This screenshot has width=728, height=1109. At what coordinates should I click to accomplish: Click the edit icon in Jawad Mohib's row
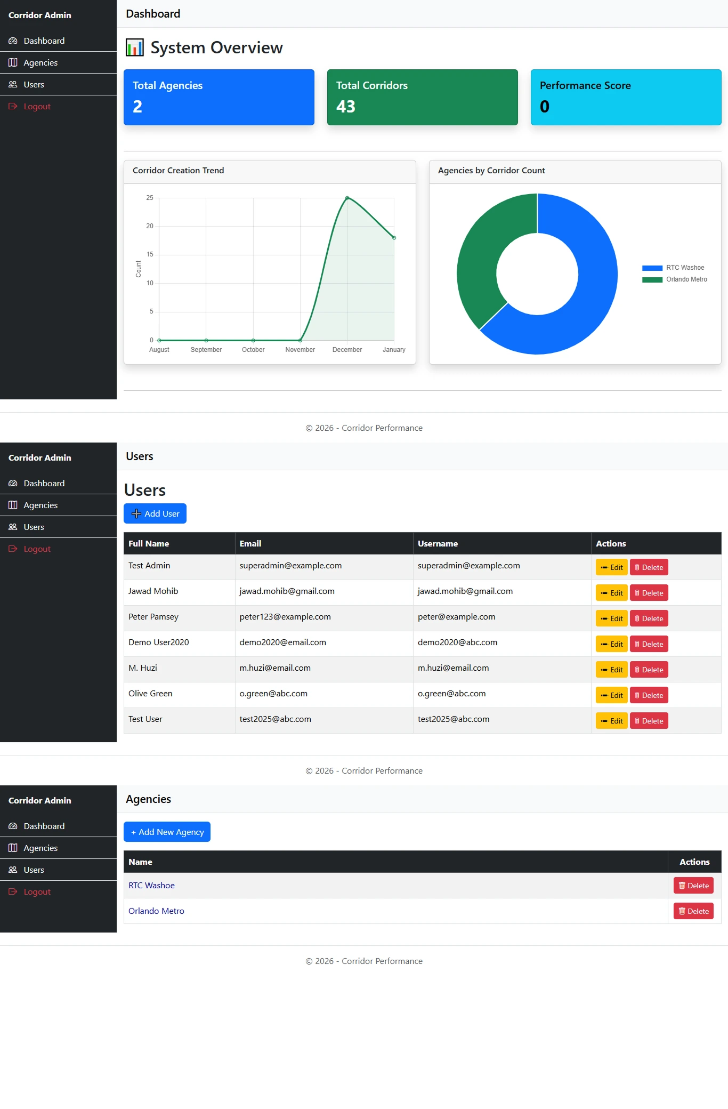click(604, 593)
